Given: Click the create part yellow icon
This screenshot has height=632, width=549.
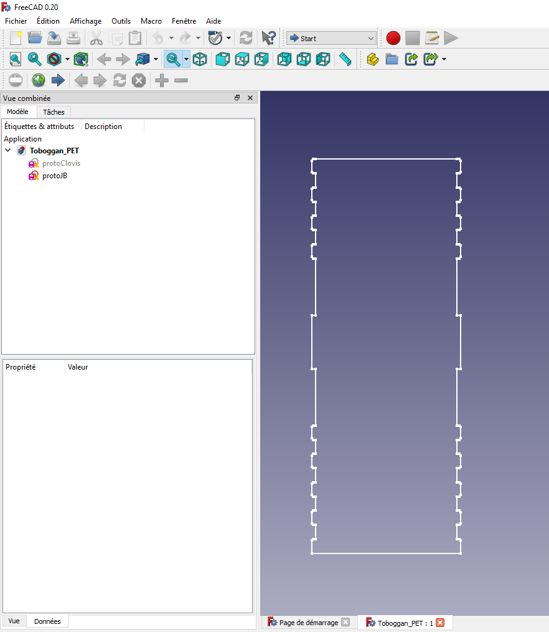Looking at the screenshot, I should 373,59.
